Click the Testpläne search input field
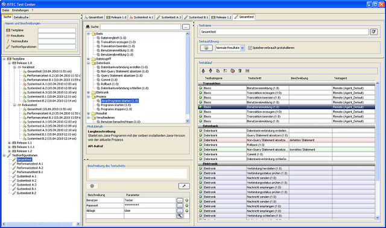 [57, 30]
